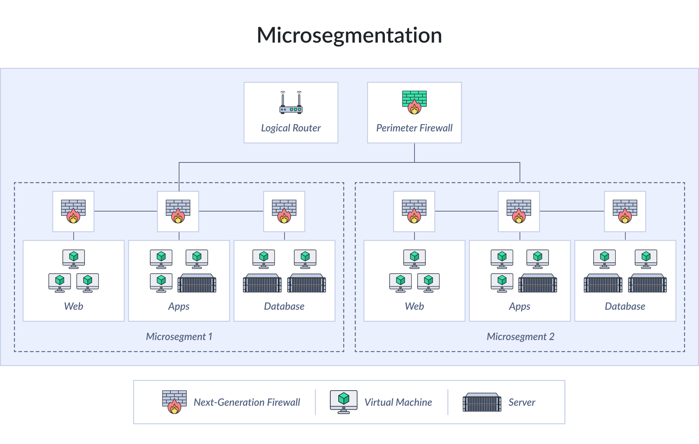Image resolution: width=699 pixels, height=444 pixels.
Task: Click the Database label in Microsegment 1
Action: pyautogui.click(x=284, y=306)
